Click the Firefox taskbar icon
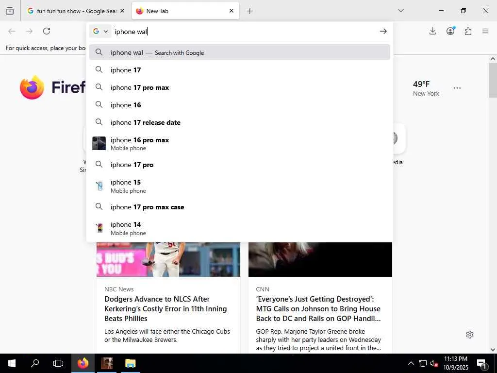Image resolution: width=497 pixels, height=373 pixels. (83, 363)
